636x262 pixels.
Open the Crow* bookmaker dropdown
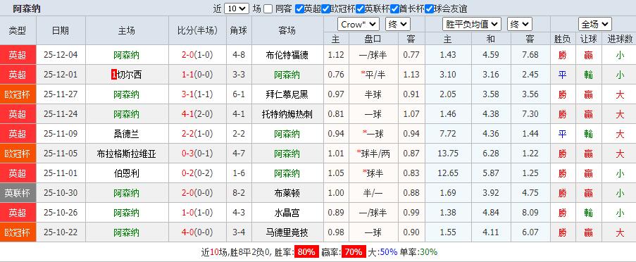(358, 25)
